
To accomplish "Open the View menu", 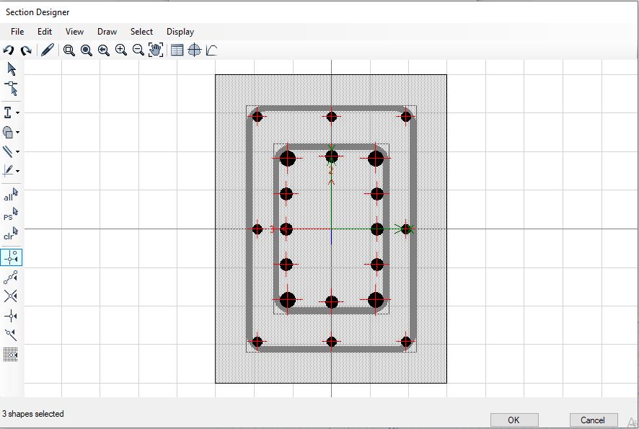I will [74, 32].
